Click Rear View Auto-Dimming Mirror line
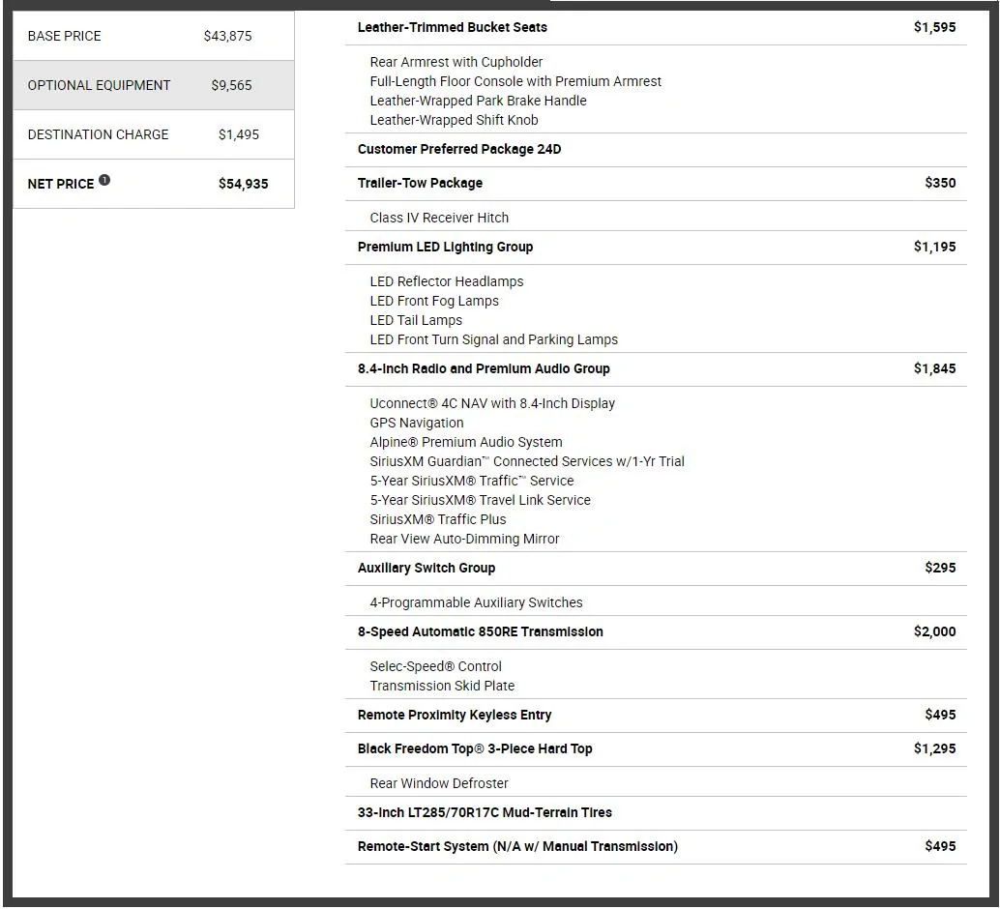 point(464,539)
